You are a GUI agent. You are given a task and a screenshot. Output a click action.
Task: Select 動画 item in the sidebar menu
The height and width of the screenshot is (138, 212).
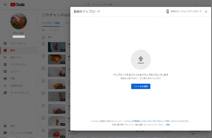click(13, 50)
